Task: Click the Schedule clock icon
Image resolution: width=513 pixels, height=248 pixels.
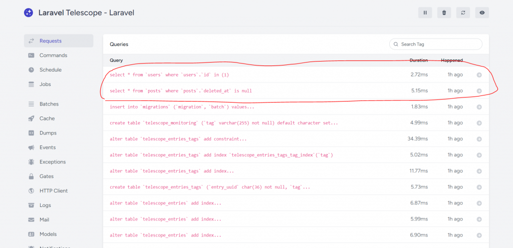Action: pyautogui.click(x=32, y=69)
